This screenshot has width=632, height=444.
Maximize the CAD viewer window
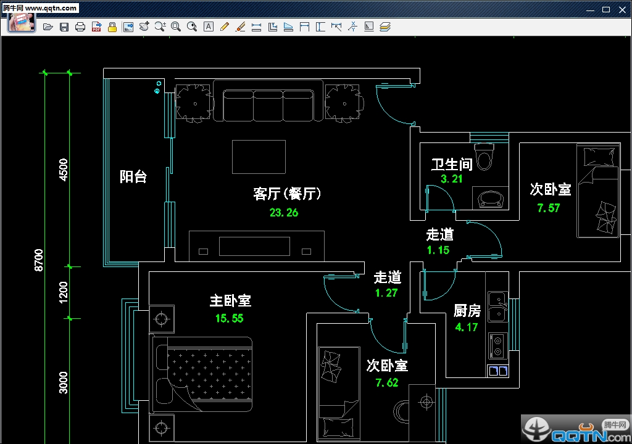click(x=606, y=10)
